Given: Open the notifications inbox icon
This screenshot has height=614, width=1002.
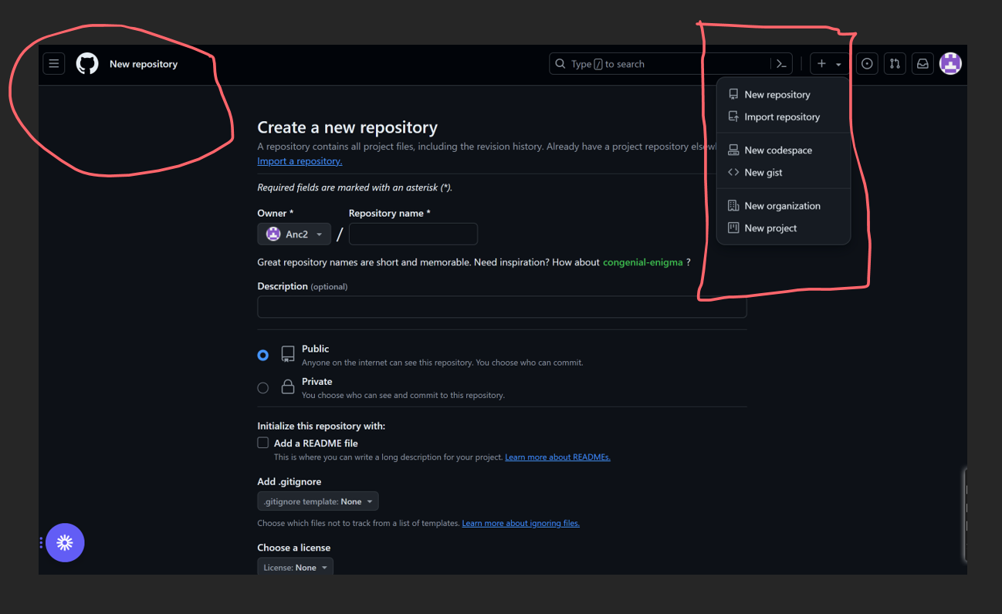Looking at the screenshot, I should (x=922, y=64).
